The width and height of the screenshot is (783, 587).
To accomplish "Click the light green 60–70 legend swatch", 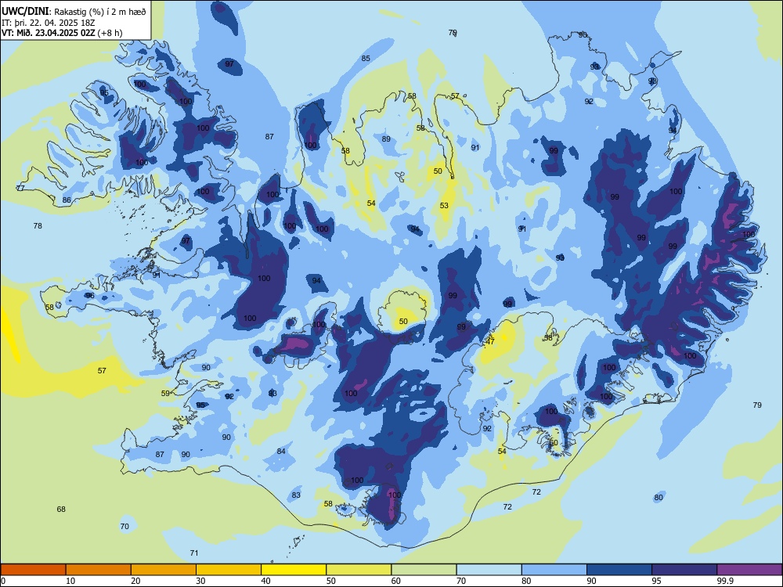I will (x=424, y=570).
